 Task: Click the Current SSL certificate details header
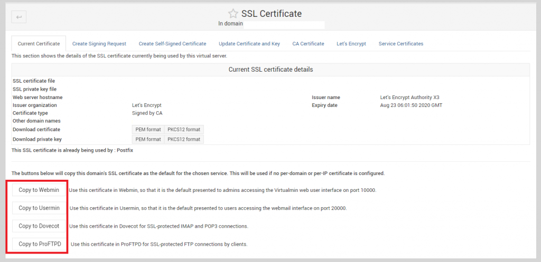270,70
